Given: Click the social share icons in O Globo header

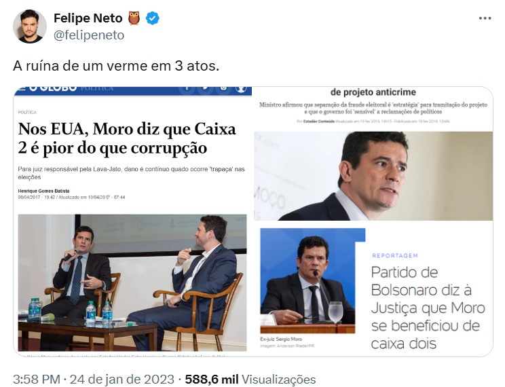Looking at the screenshot, I should (212, 88).
